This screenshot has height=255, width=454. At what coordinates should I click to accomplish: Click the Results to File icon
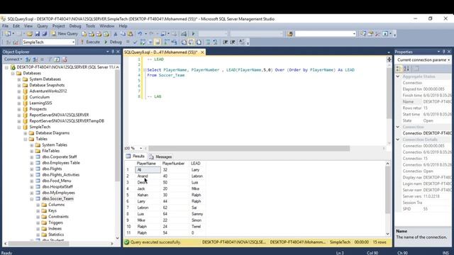click(x=199, y=42)
